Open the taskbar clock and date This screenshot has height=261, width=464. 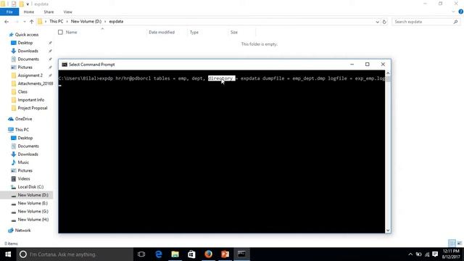(451, 254)
